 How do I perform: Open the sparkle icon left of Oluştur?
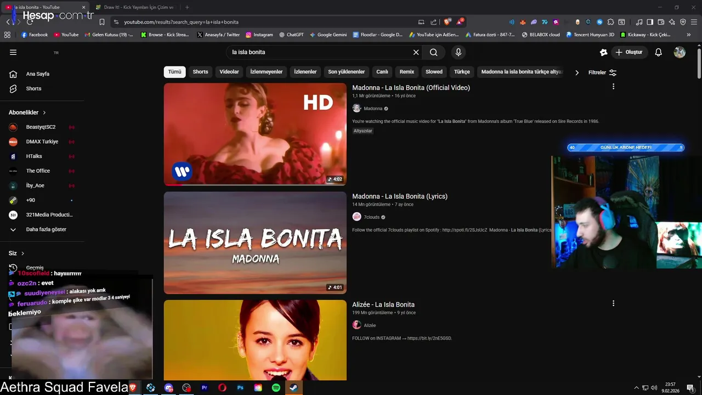click(x=603, y=52)
